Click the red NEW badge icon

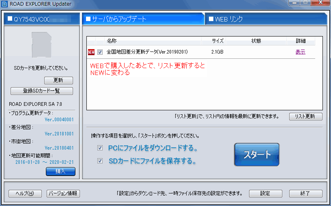pos(91,52)
